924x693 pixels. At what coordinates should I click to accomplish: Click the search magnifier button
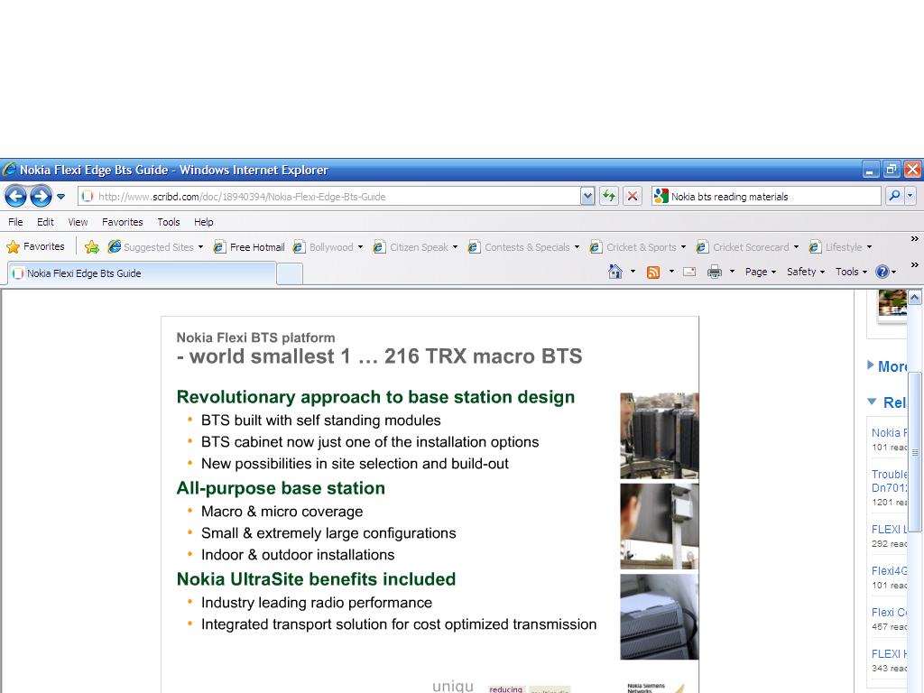[893, 196]
